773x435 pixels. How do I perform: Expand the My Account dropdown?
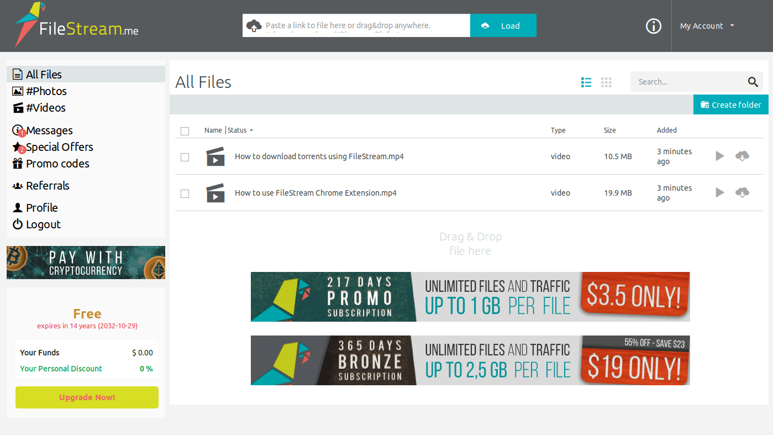tap(707, 26)
